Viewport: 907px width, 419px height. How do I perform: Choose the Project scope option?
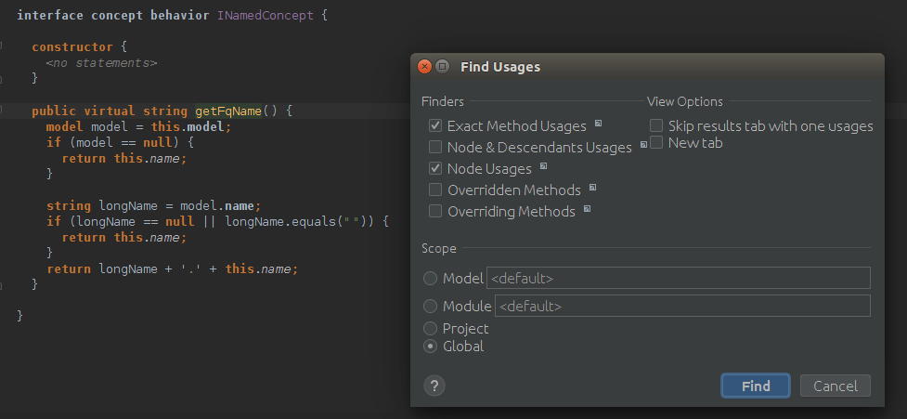click(431, 328)
